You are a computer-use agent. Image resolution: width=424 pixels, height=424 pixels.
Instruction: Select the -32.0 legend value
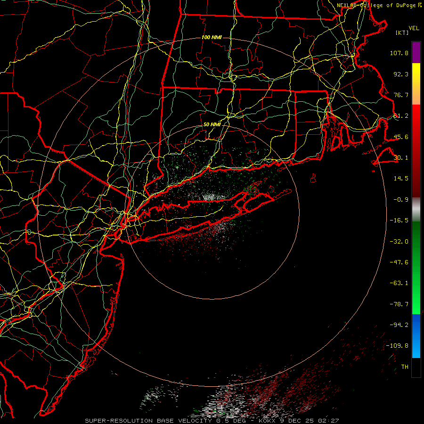pyautogui.click(x=399, y=242)
